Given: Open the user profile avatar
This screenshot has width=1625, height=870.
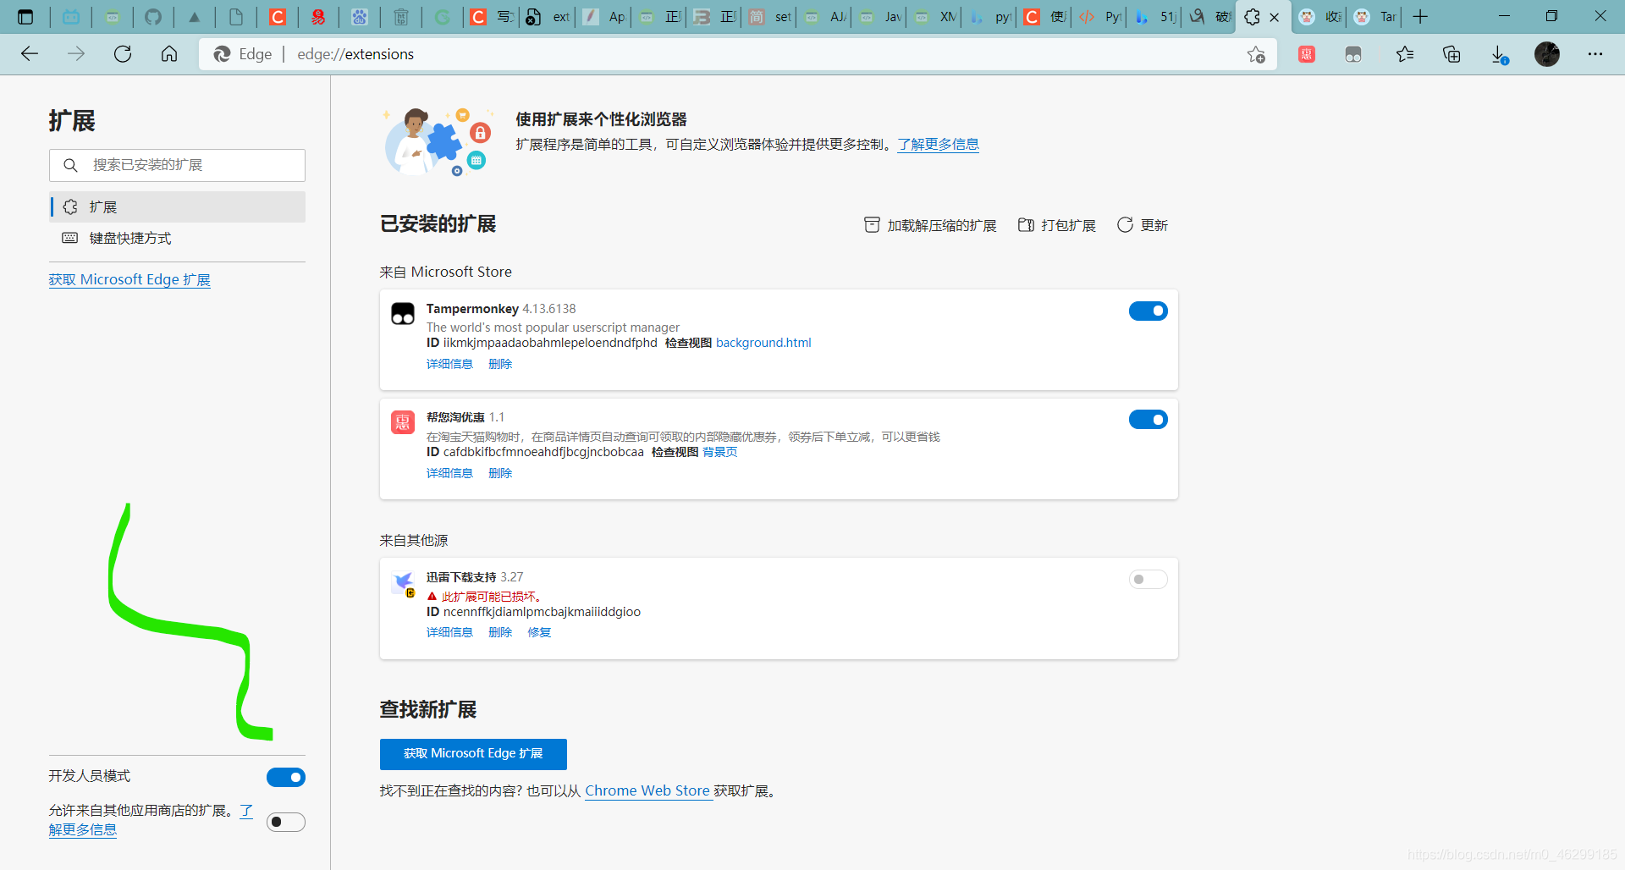Looking at the screenshot, I should 1547,54.
